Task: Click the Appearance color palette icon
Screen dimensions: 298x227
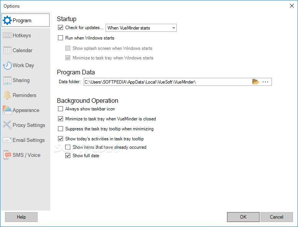Action: pos(7,110)
